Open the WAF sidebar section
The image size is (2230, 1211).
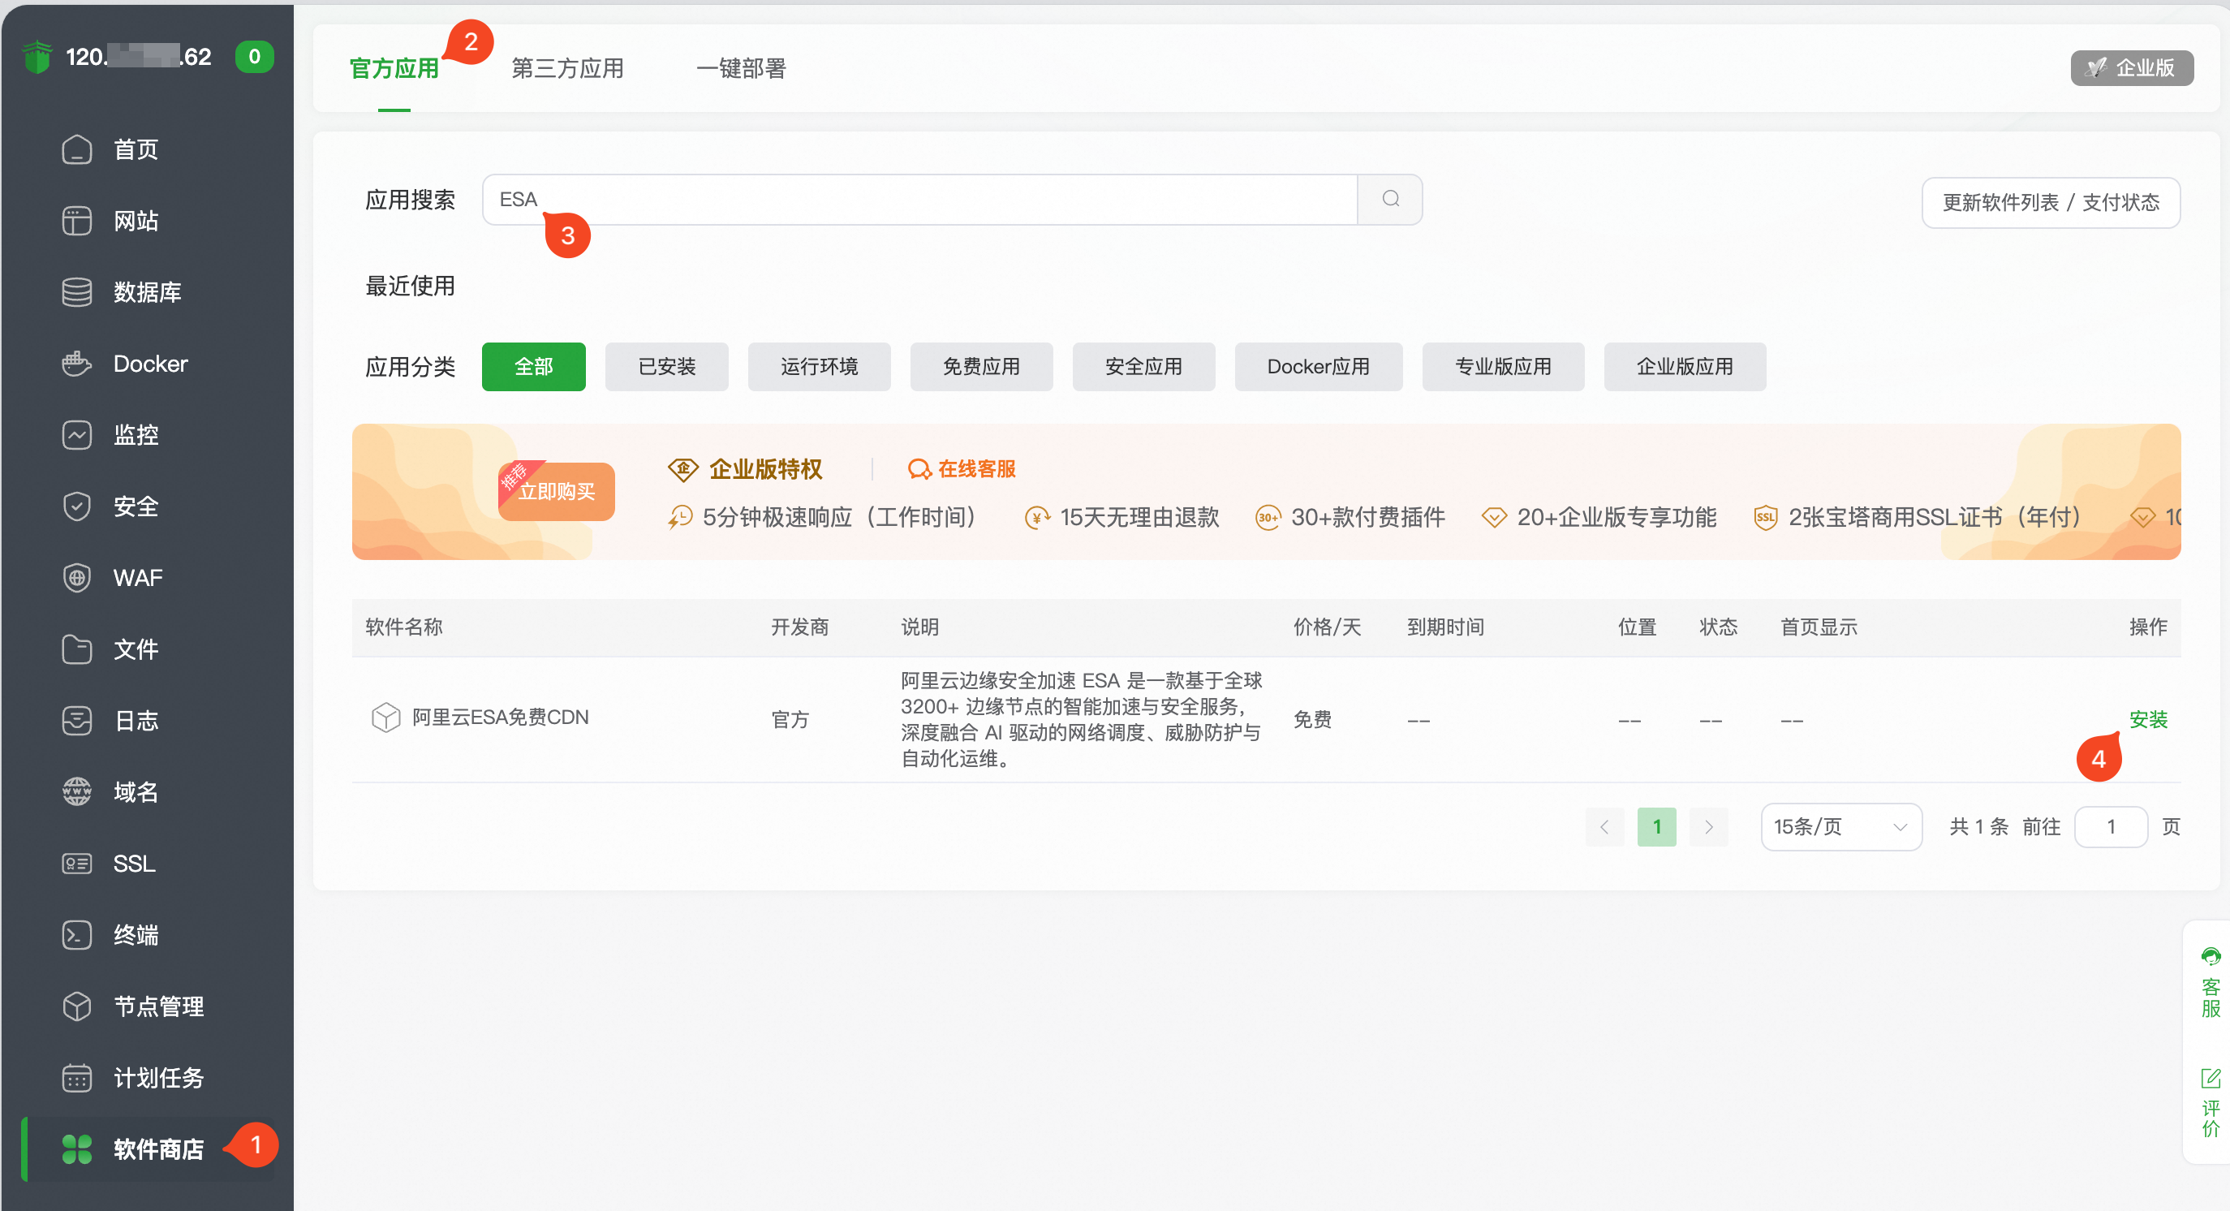[137, 577]
